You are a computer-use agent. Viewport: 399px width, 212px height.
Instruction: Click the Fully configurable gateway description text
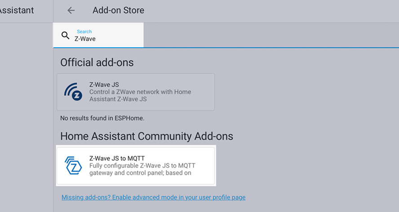coord(142,169)
